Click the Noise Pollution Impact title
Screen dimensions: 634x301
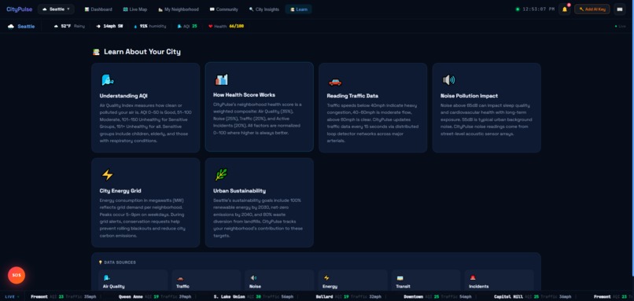coord(469,96)
